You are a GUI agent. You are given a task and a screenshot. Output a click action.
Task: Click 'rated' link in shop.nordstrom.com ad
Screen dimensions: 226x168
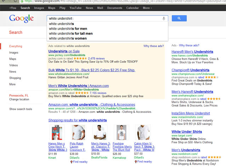tap(204, 157)
